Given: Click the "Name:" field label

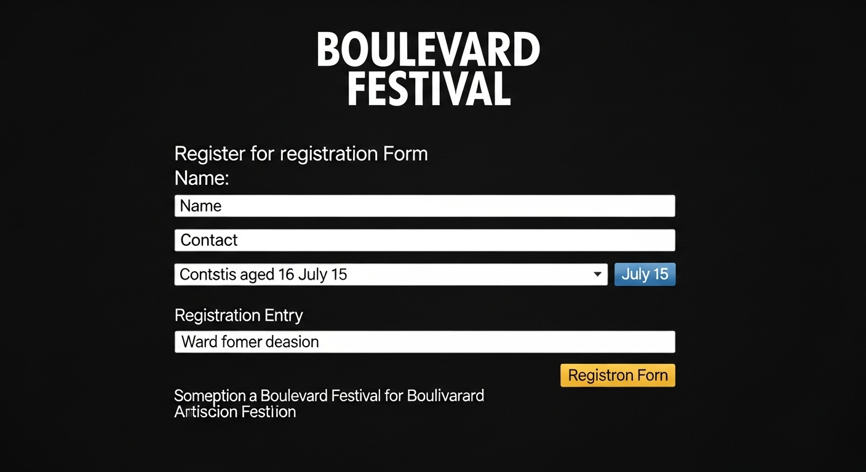Looking at the screenshot, I should [x=202, y=178].
